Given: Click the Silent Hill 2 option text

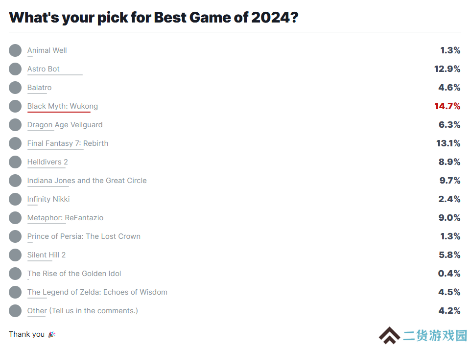Looking at the screenshot, I should 47,255.
